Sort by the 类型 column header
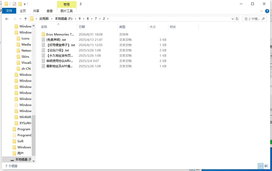272x171 pixels. [122, 27]
